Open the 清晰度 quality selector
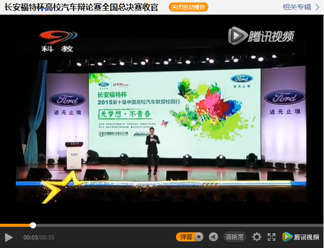 click(234, 237)
